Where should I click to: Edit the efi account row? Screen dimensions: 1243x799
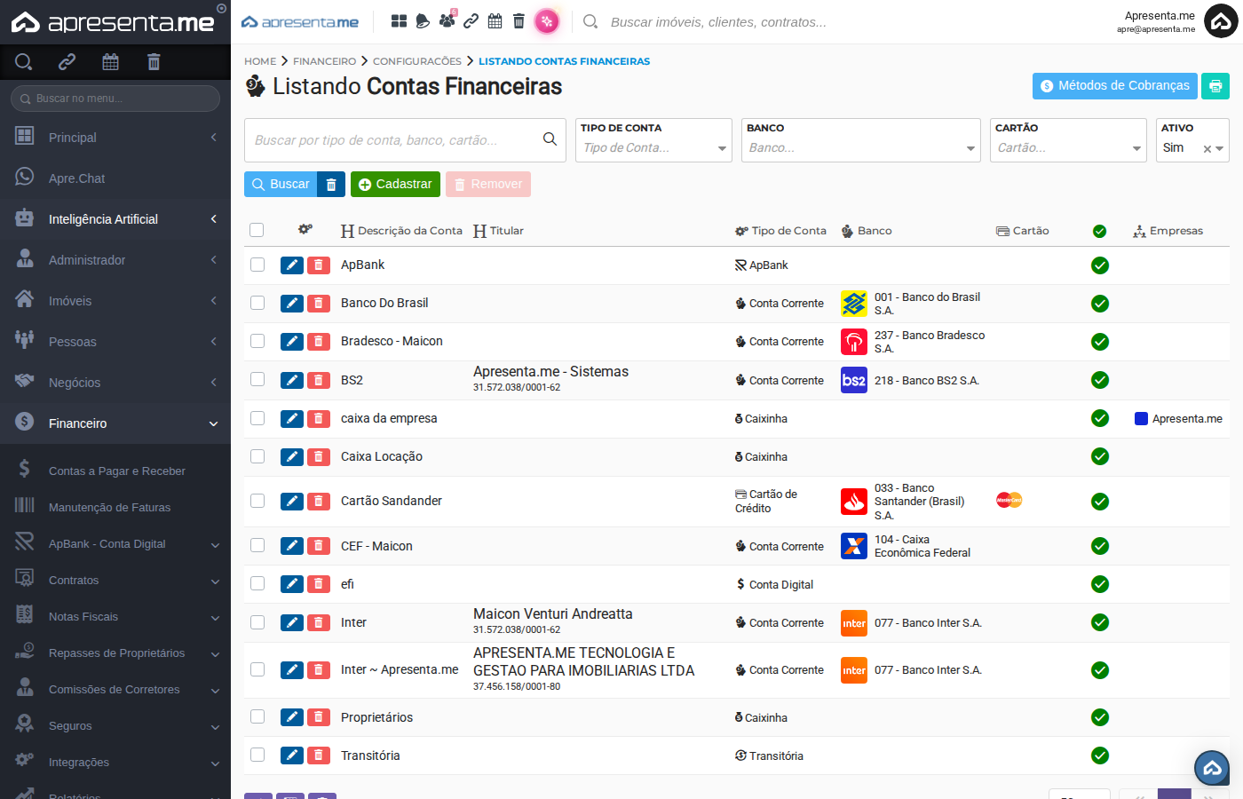tap(292, 584)
